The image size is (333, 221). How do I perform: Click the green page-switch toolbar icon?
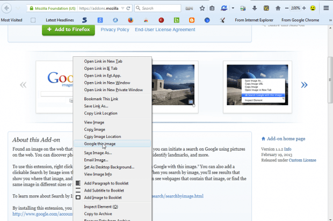tap(243, 8)
